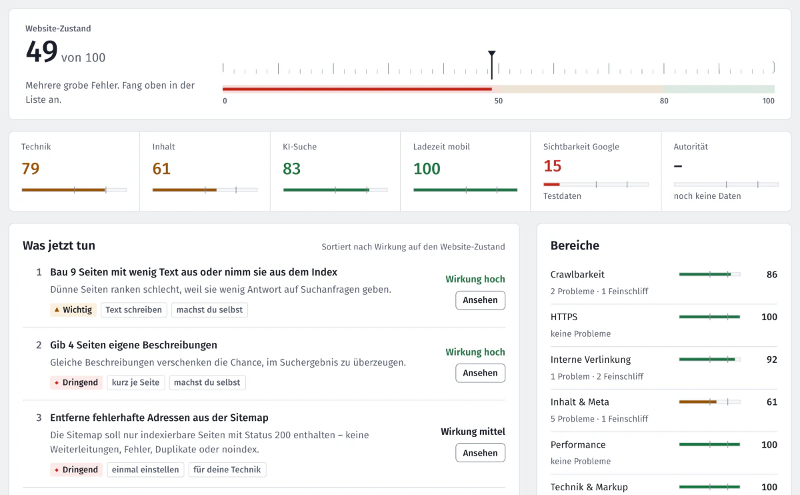Click the warning triangle icon in the Wichtig tag
800x495 pixels.
click(57, 310)
